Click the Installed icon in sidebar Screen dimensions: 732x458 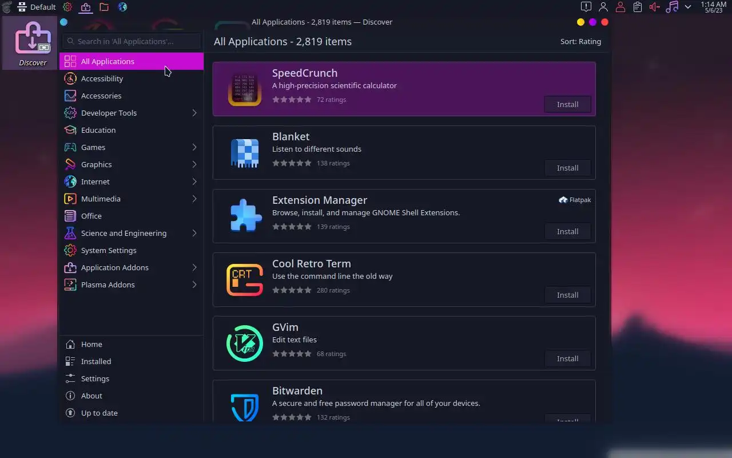[x=70, y=361]
